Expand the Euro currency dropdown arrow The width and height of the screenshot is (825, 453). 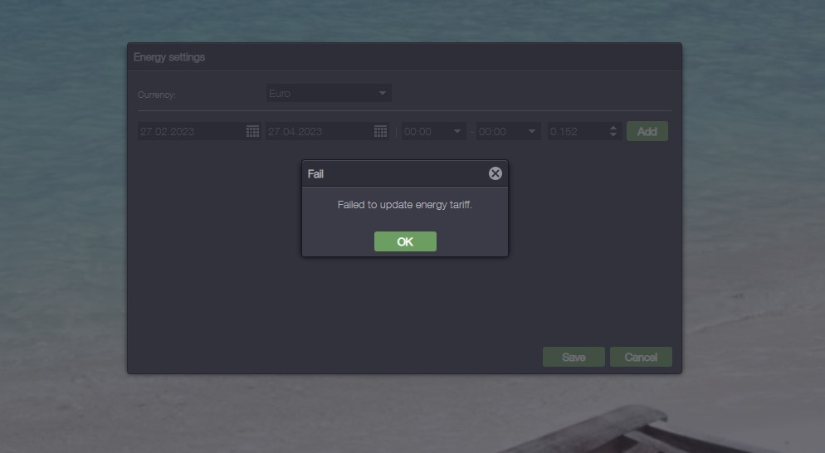point(383,94)
